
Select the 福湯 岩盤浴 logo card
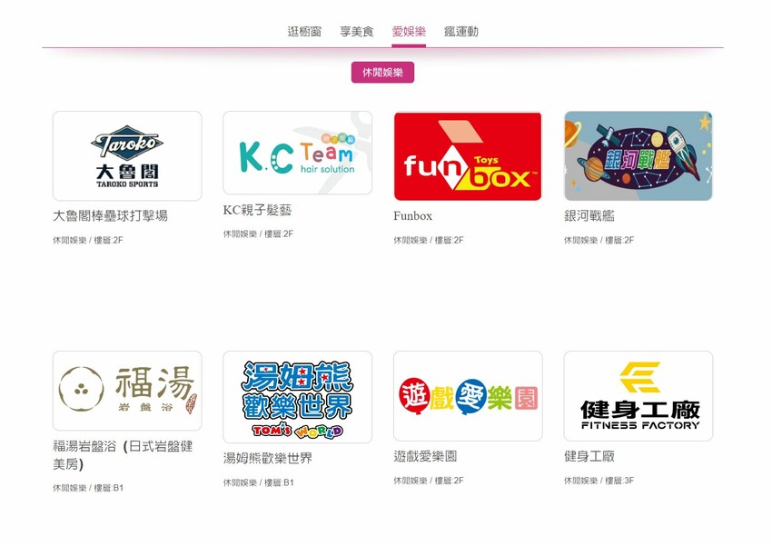tap(127, 391)
